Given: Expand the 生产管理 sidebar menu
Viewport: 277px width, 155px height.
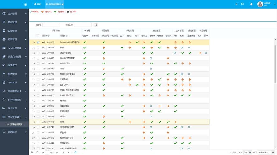Looking at the screenshot, I should [x=14, y=14].
